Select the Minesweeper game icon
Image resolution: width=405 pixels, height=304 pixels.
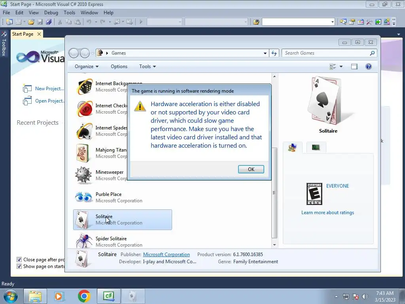[x=83, y=175]
